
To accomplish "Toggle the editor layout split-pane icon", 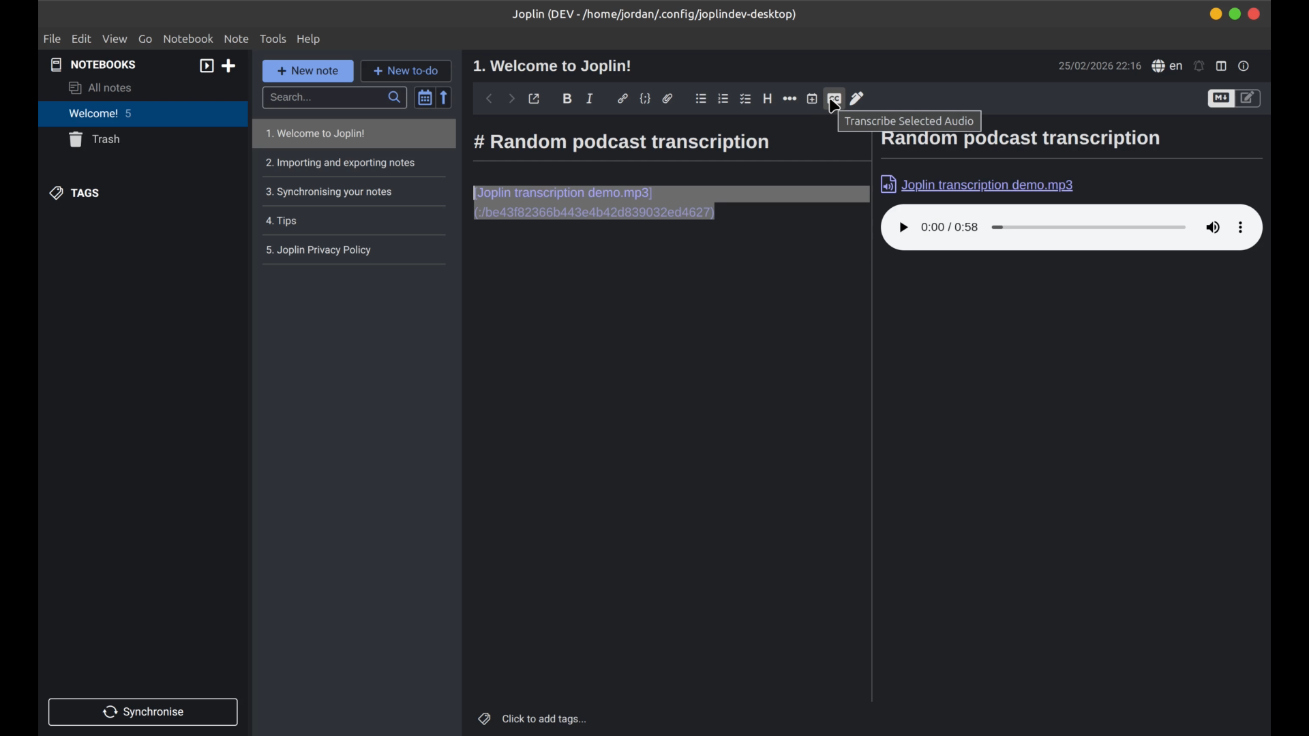I will pos(1221,66).
